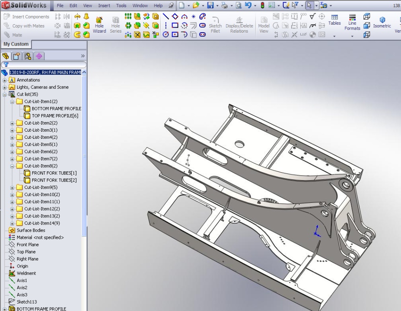Open the Window menu
The height and width of the screenshot is (311, 401).
coord(140,5)
